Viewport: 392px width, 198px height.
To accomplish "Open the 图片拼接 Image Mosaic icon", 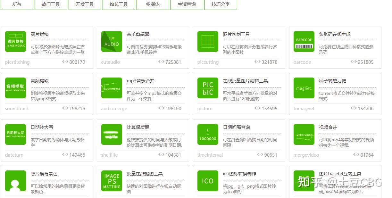I will [15, 41].
